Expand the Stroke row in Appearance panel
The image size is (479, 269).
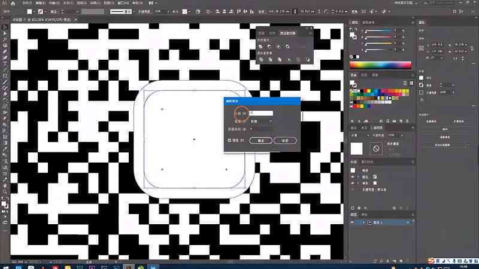(x=357, y=177)
